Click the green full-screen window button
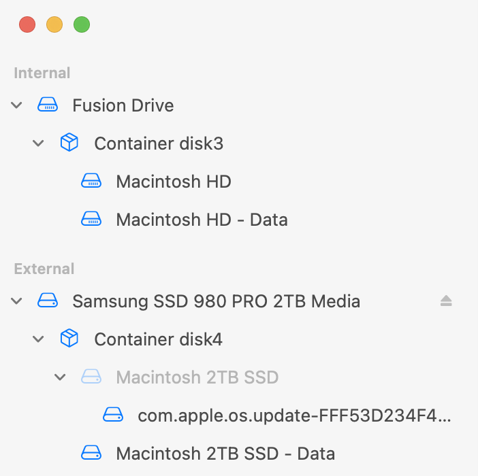 pos(82,25)
